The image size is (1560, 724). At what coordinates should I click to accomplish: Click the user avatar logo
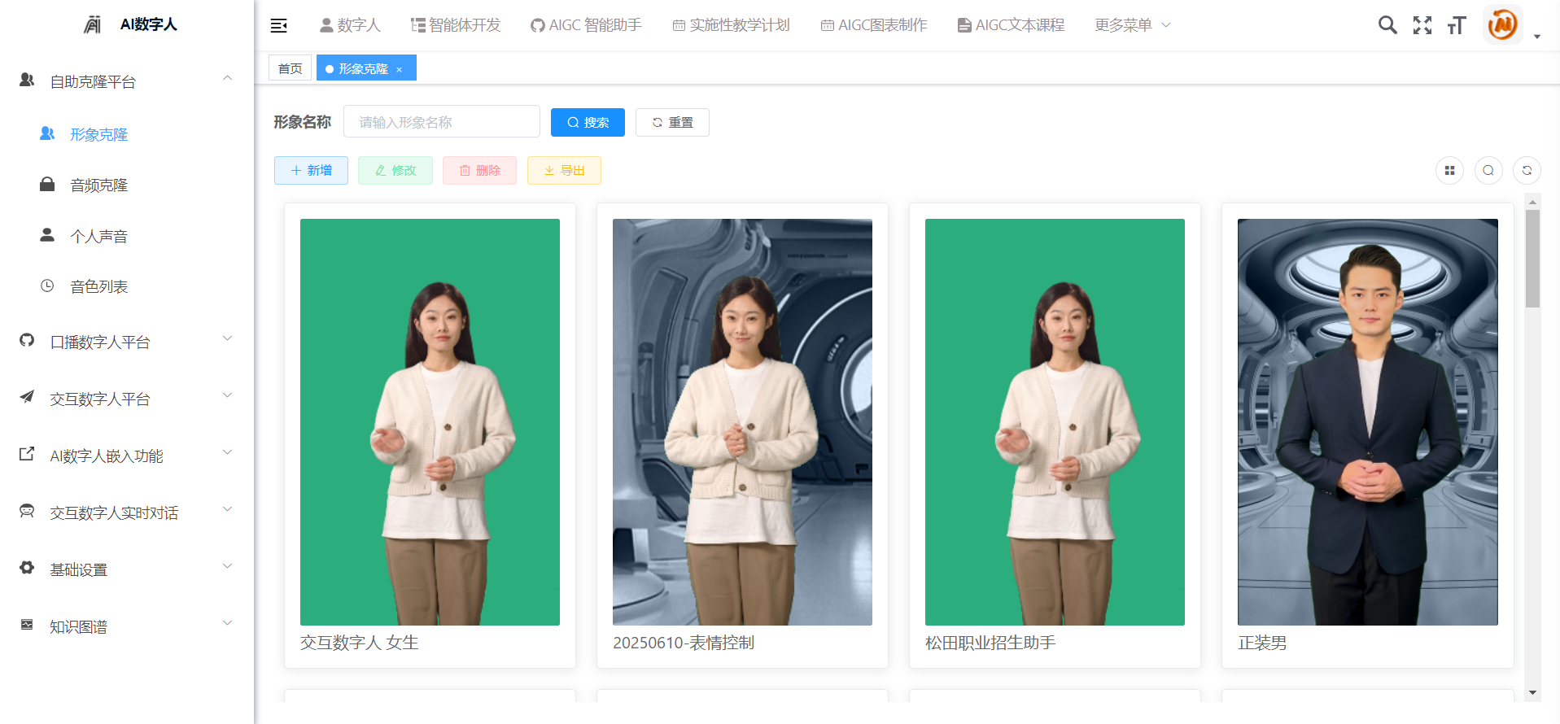(1502, 24)
